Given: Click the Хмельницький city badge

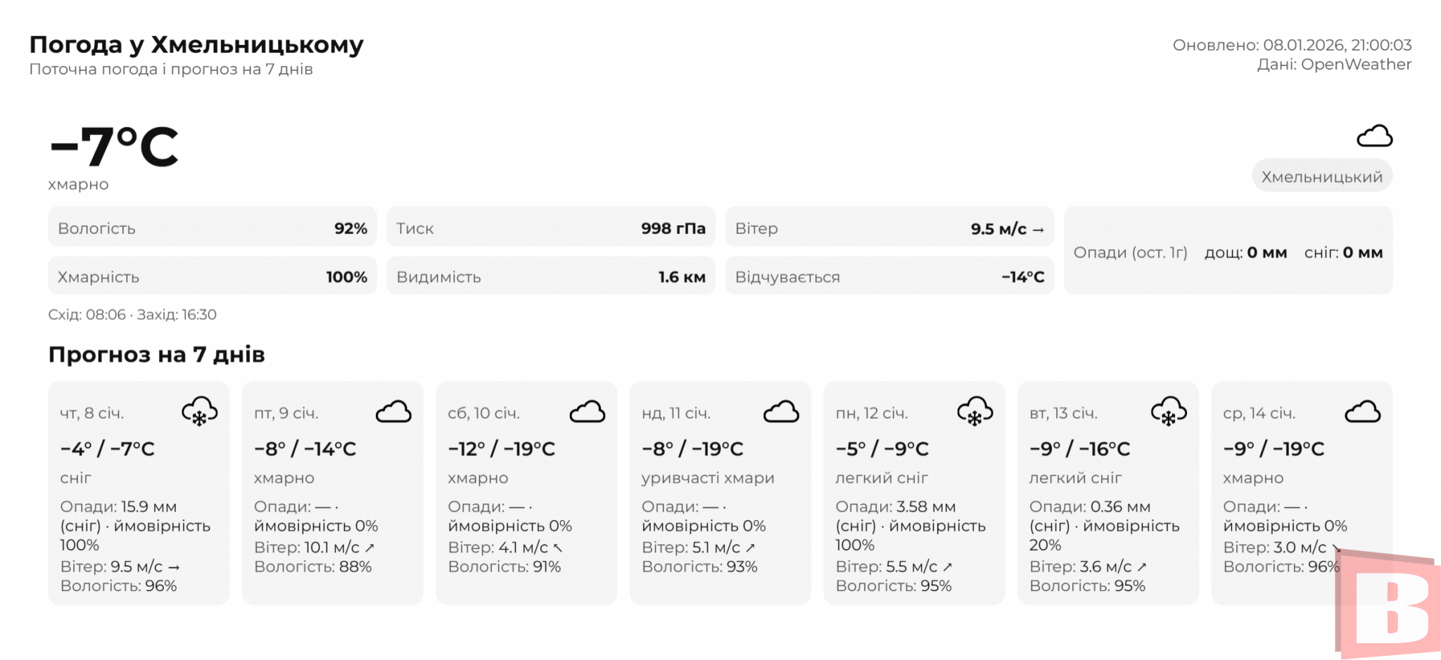Looking at the screenshot, I should pyautogui.click(x=1321, y=176).
